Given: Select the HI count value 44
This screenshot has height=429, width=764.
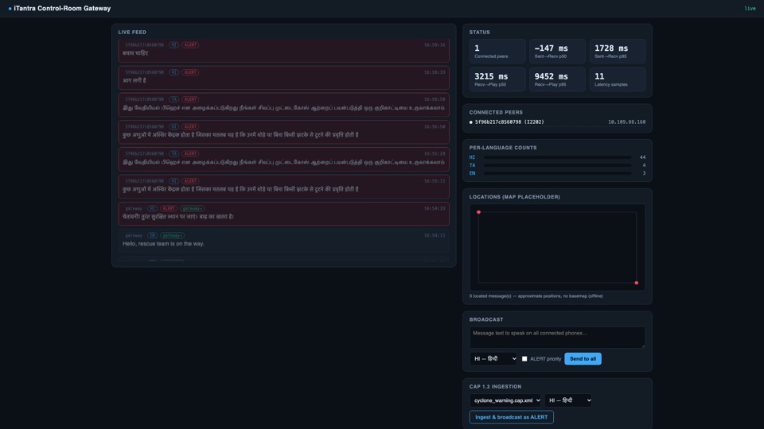Looking at the screenshot, I should tap(642, 157).
